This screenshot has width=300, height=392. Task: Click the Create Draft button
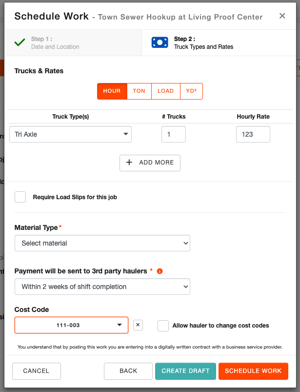185,371
